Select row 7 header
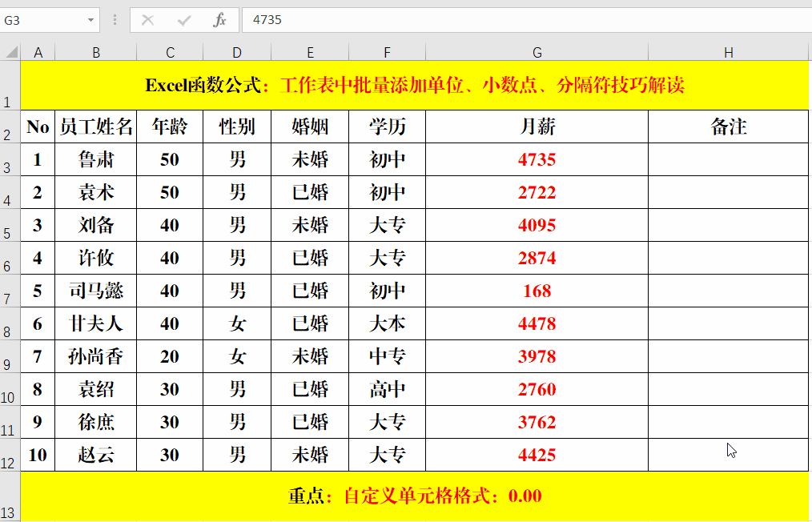The width and height of the screenshot is (812, 522). click(10, 291)
